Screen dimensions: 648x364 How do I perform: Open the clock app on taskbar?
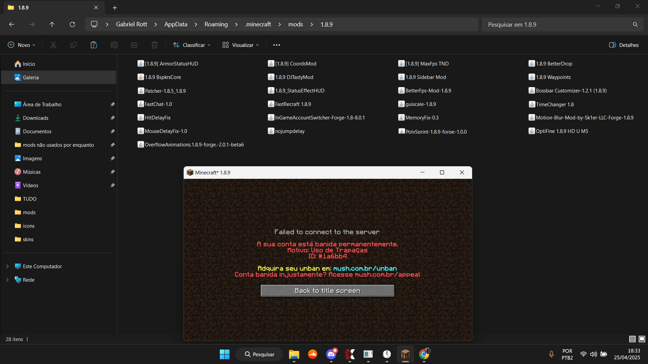tap(387, 354)
